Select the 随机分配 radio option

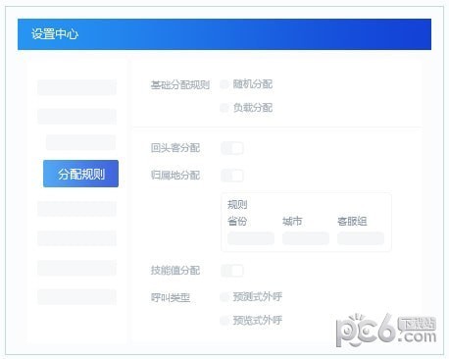coord(224,84)
